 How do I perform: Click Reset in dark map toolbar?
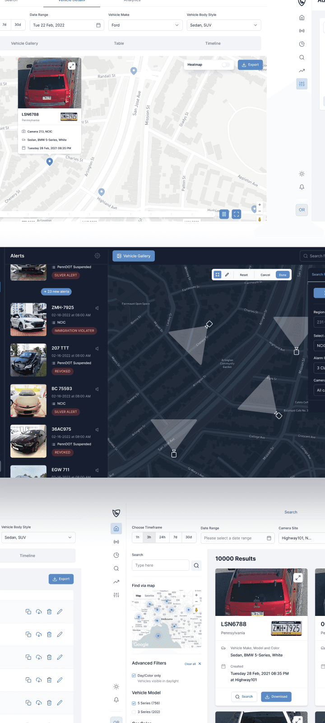(x=244, y=275)
